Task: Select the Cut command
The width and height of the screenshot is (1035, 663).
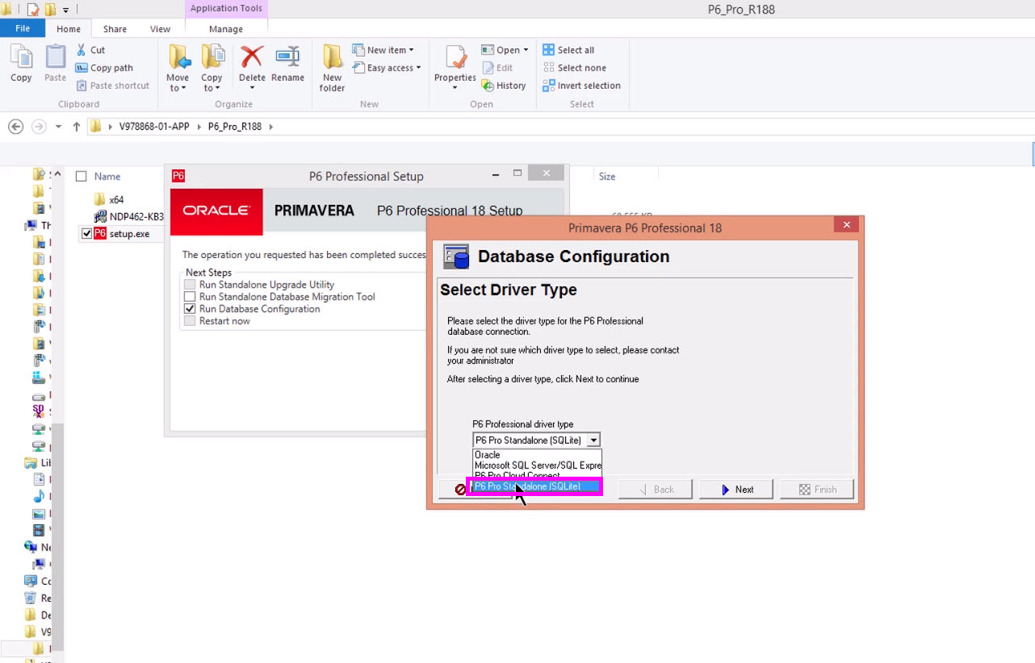Action: [x=90, y=50]
